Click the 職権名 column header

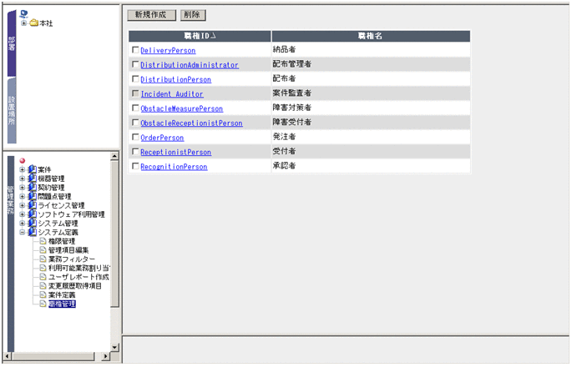pos(371,36)
